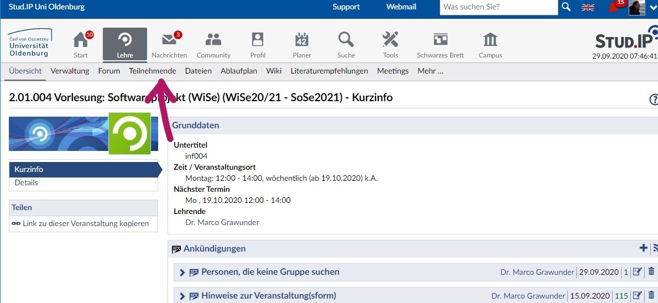
Task: Open the Planer calendar icon
Action: (x=302, y=40)
